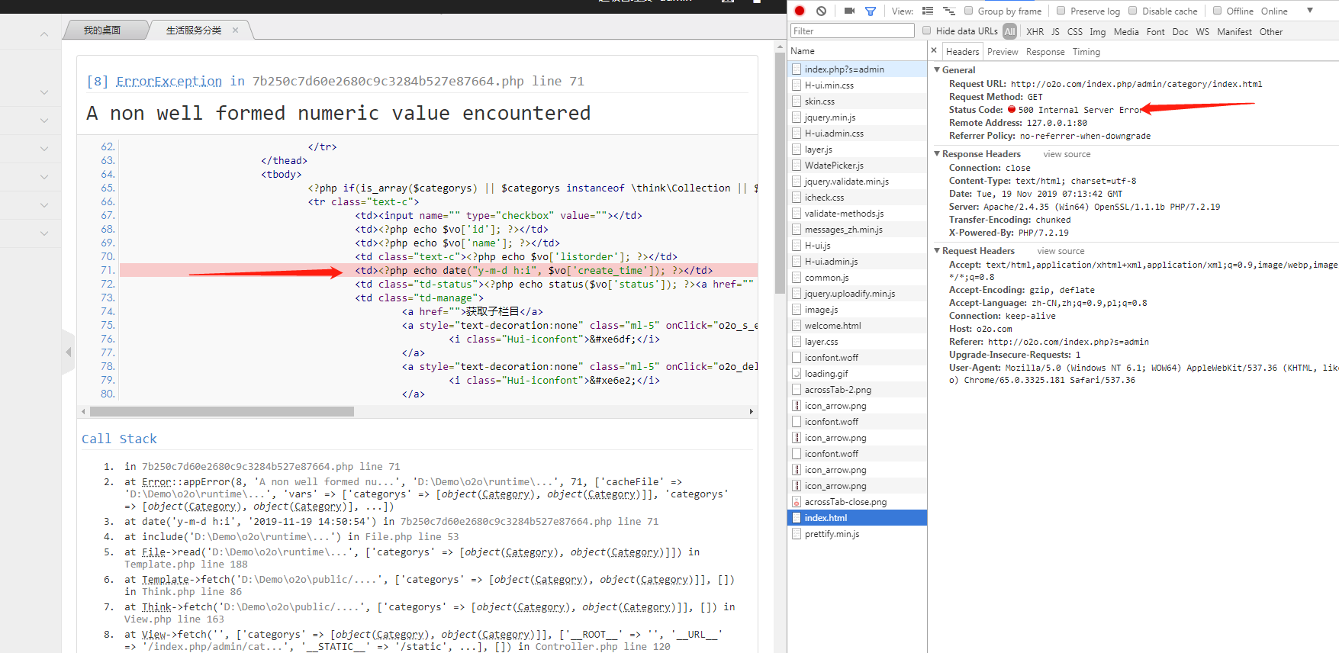Image resolution: width=1339 pixels, height=653 pixels.
Task: Collapse the General section triangle
Action: (938, 69)
